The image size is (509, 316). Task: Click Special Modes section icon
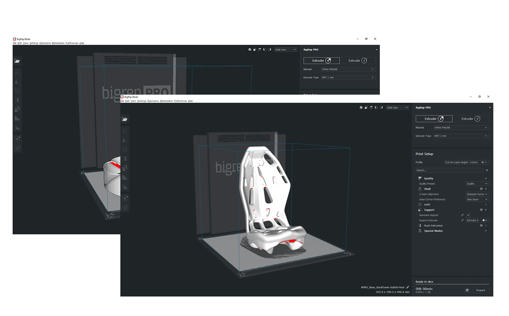coord(420,231)
